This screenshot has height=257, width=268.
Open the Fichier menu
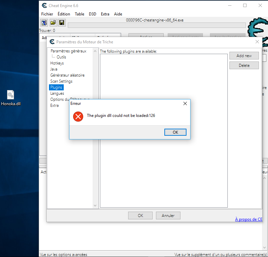pyautogui.click(x=47, y=14)
